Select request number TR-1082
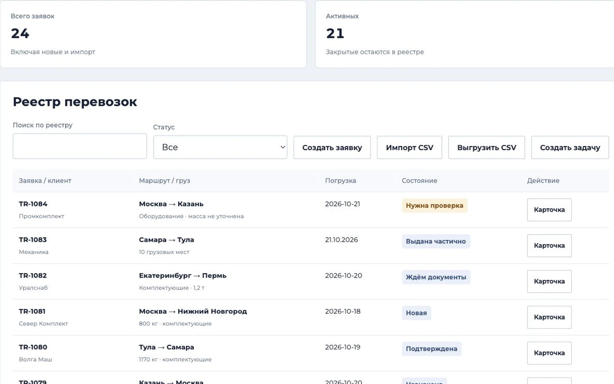Image resolution: width=614 pixels, height=384 pixels. pos(33,276)
